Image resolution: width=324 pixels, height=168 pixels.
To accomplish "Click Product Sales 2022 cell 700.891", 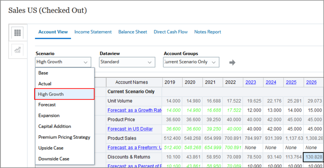I will tap(233, 138).
